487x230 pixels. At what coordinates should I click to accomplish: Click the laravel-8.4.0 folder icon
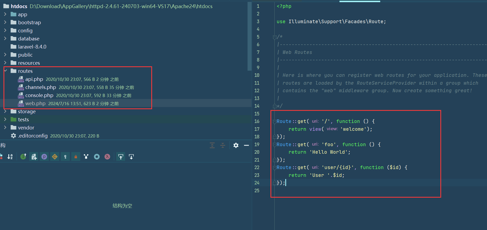coord(13,46)
